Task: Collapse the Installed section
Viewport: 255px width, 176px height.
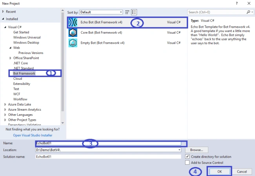Action: (x=3, y=19)
